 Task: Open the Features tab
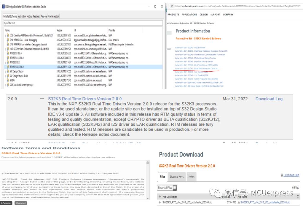pos(36,16)
